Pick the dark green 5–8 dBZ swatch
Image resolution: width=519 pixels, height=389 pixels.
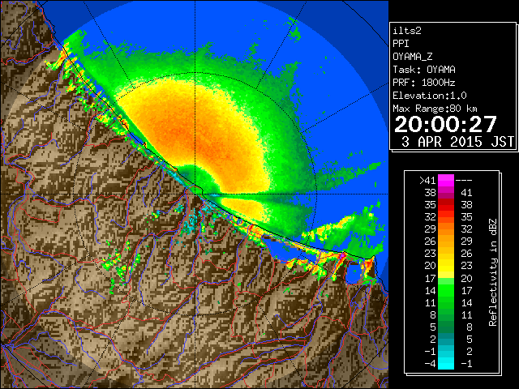point(446,327)
